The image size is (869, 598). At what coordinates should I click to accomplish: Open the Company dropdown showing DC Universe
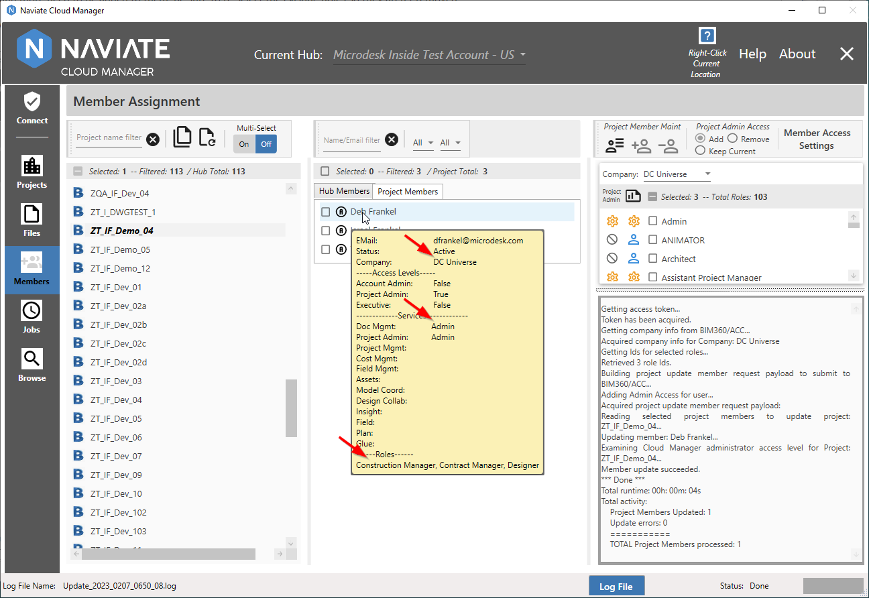pos(676,174)
